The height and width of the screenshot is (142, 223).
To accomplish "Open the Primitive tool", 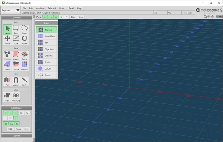I will pyautogui.click(x=7, y=56).
